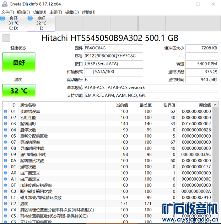Open the 主题(T) menu
This screenshot has height=224, width=221.
tap(56, 12)
